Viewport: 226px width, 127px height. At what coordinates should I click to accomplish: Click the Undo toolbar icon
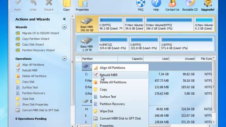(33, 3)
